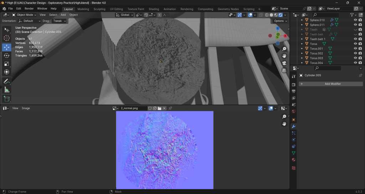Toggle visibility of Torus.002

pos(355,53)
